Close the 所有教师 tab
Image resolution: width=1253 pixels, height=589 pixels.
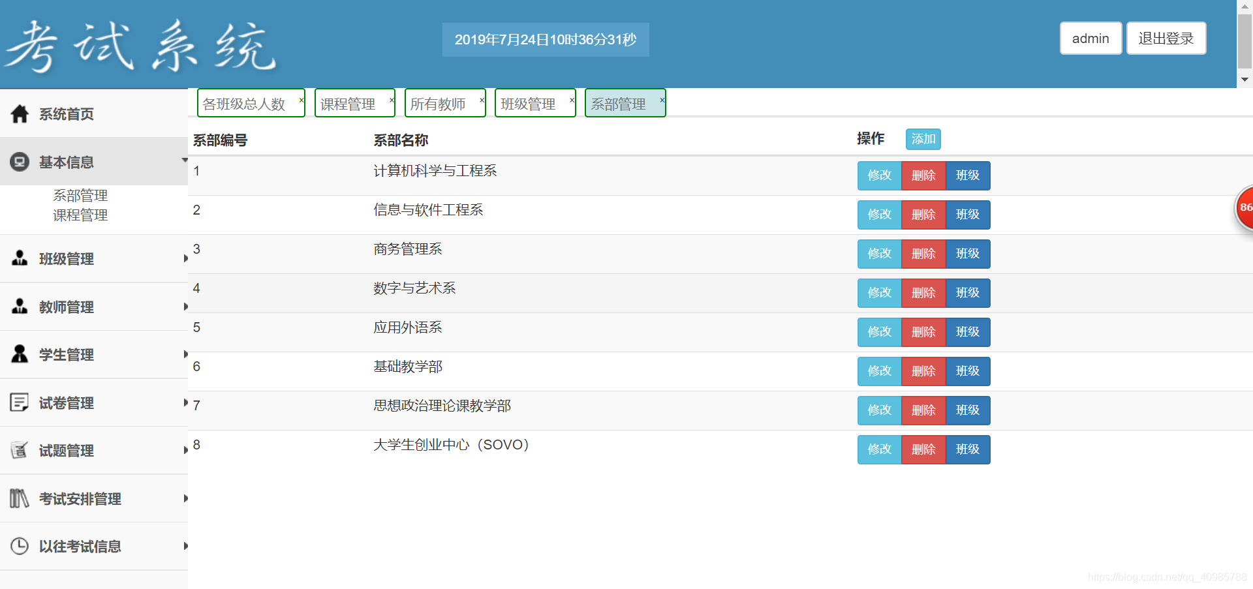pos(482,100)
